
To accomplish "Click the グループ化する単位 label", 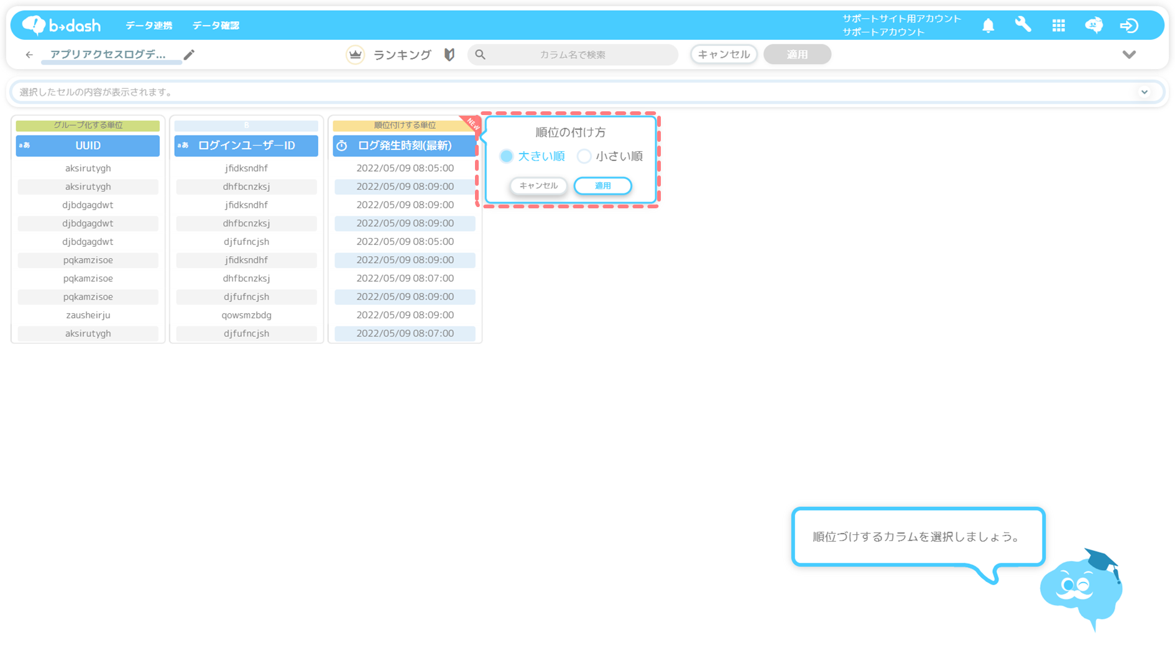I will 88,126.
